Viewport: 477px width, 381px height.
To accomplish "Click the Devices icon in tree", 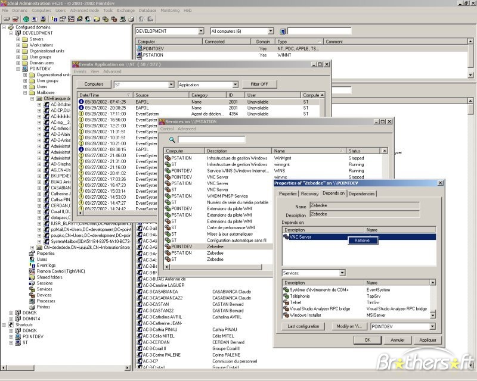I will pos(32,295).
